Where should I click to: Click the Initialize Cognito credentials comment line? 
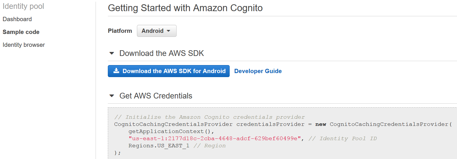click(209, 117)
